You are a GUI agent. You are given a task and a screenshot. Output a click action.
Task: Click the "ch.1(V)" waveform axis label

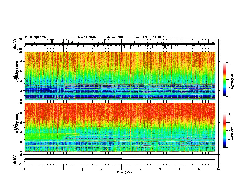tap(15, 44)
